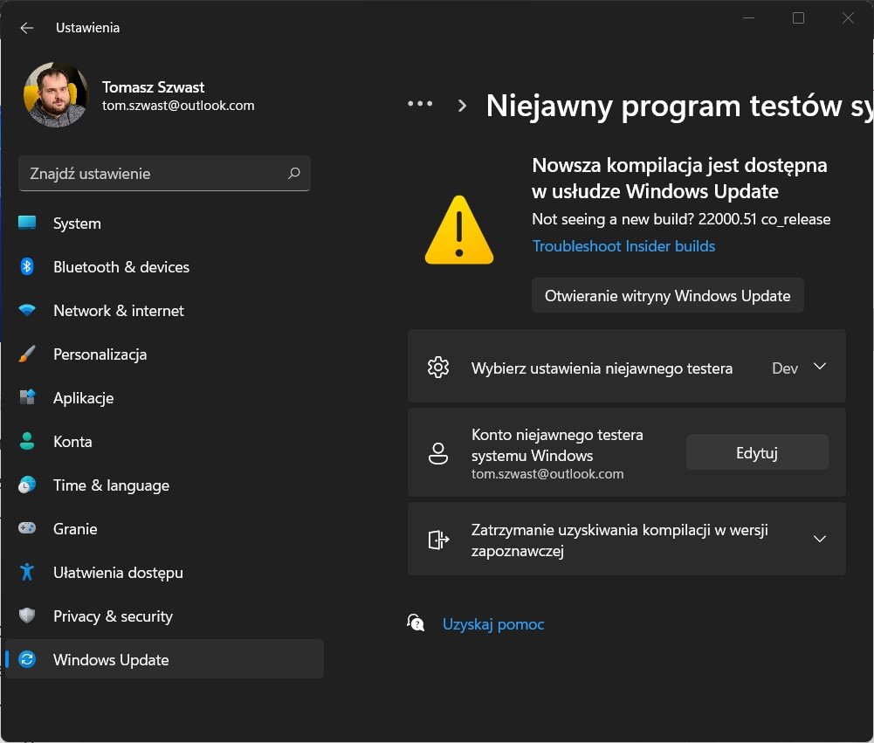Image resolution: width=874 pixels, height=743 pixels.
Task: Click the Konto niejawnego testera label
Action: [557, 444]
